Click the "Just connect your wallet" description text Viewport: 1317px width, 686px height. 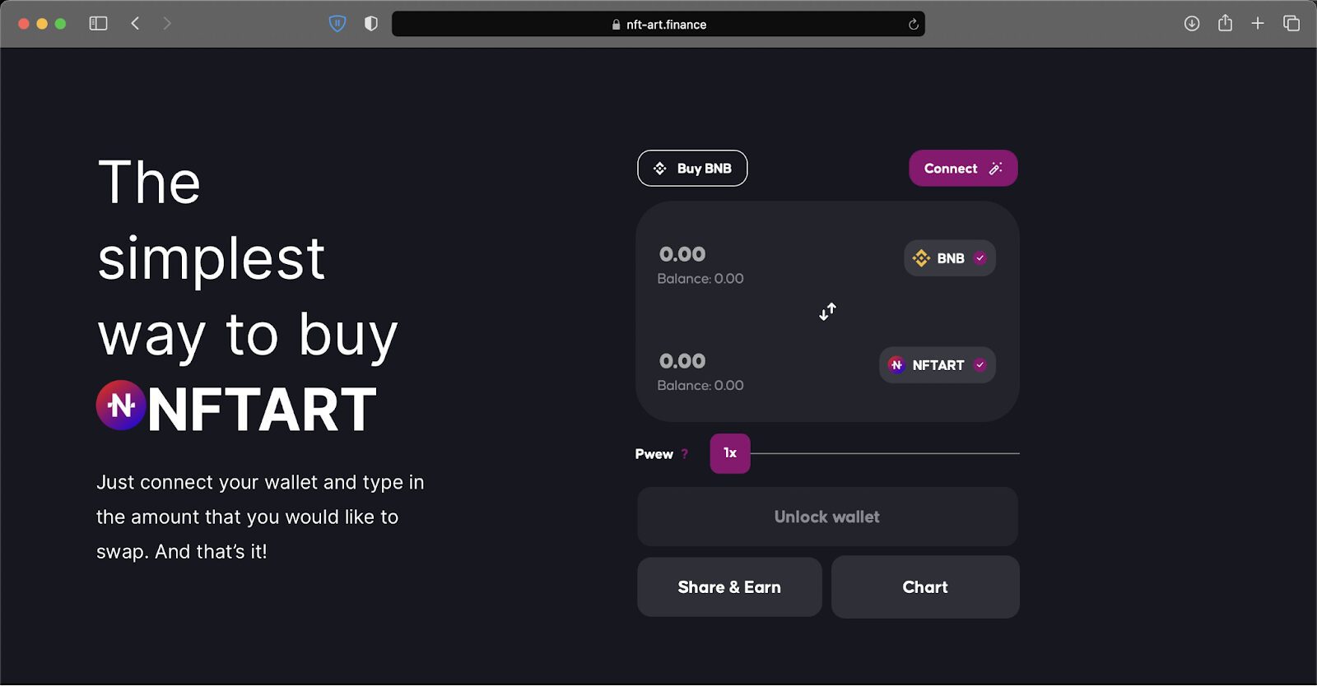[x=260, y=517]
